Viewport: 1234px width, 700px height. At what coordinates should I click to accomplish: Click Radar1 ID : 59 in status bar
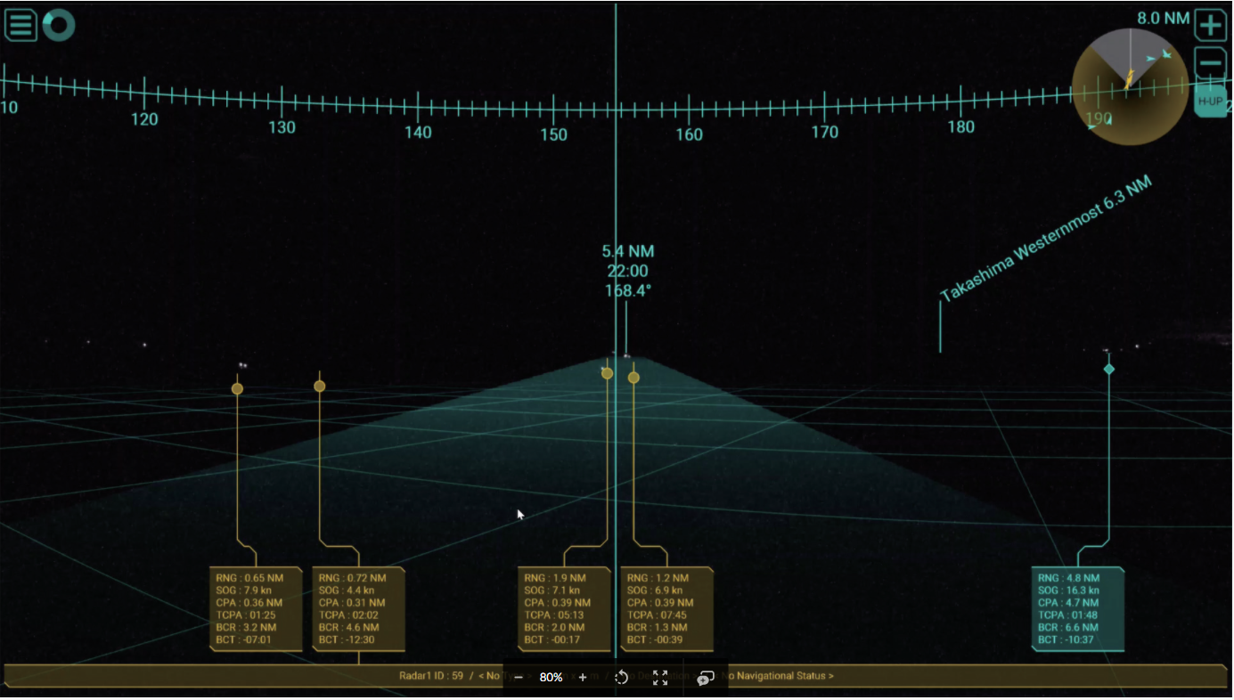click(x=431, y=676)
